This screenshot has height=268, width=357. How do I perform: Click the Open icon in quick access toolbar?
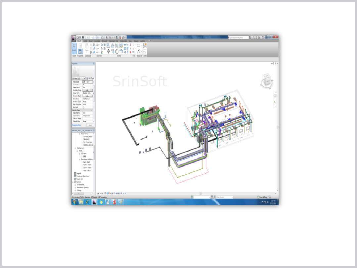[80, 37]
